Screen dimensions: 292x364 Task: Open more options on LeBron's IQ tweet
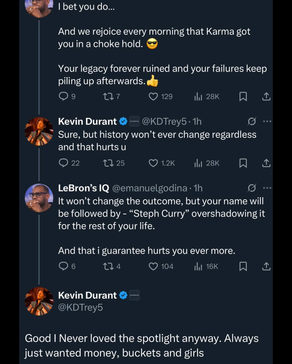[x=267, y=188]
